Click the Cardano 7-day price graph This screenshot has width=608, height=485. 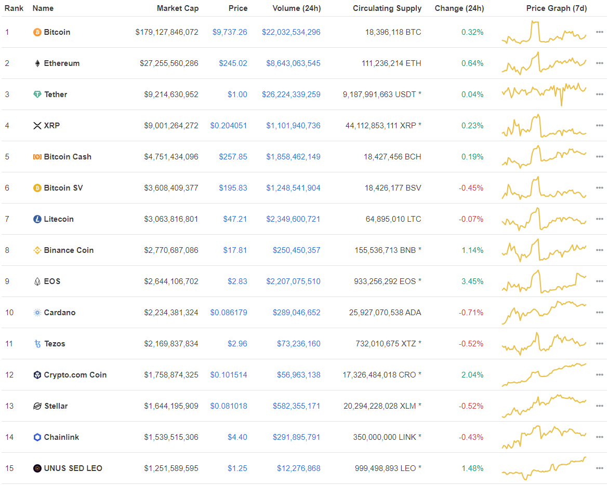point(544,313)
